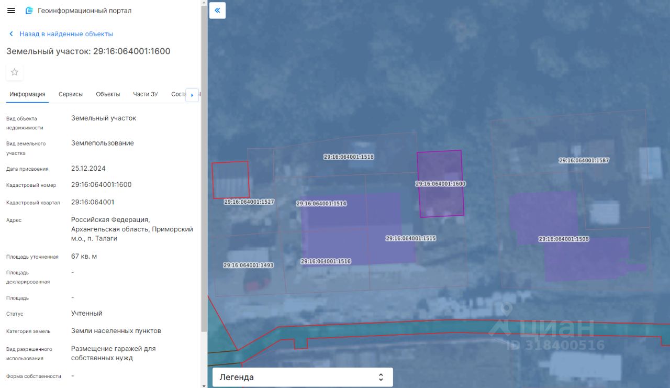Open the Части ЗУ tab

point(146,94)
